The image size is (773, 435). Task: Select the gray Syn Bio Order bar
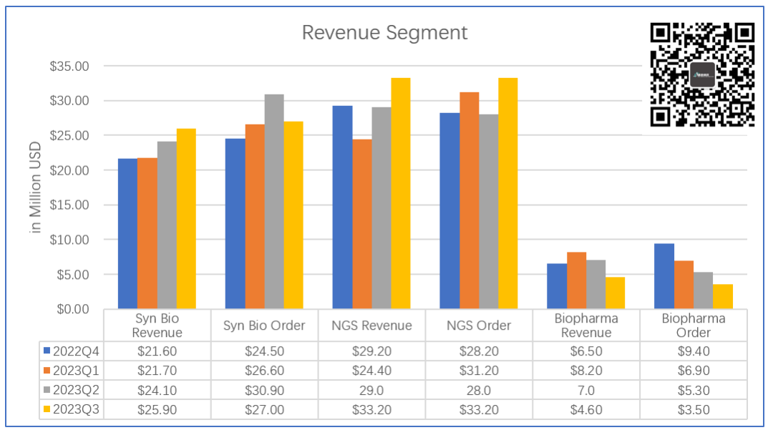pyautogui.click(x=274, y=202)
